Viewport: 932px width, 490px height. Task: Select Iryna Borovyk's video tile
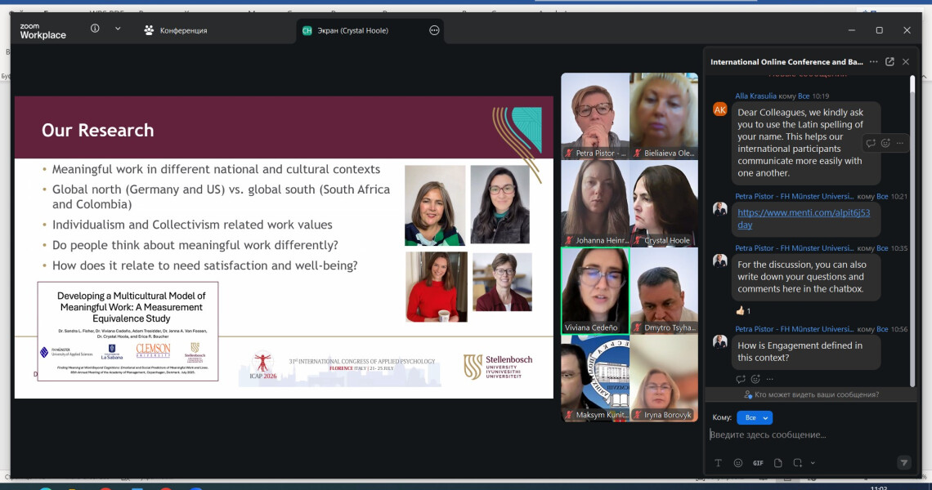tap(664, 378)
